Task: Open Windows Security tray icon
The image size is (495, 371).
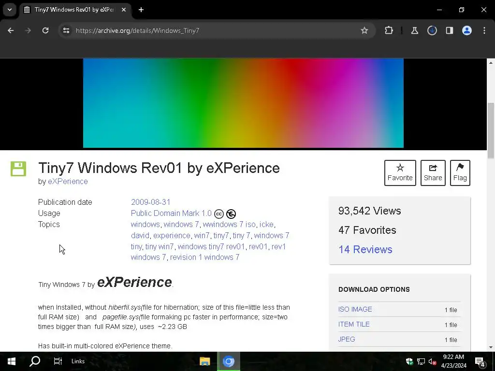Action: (x=409, y=361)
